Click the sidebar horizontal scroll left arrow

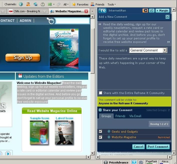[98, 157]
